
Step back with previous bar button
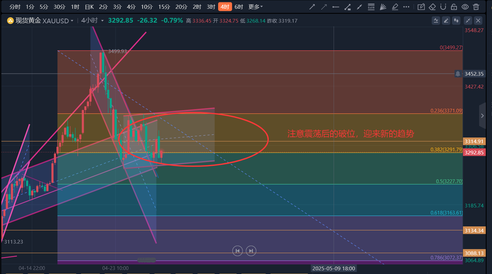point(237,251)
